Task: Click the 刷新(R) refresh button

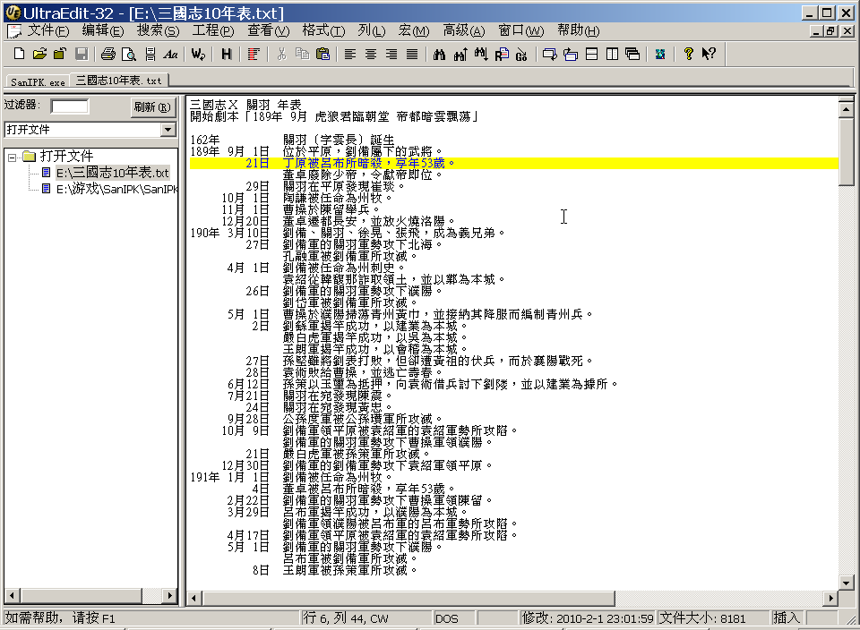Action: (152, 106)
